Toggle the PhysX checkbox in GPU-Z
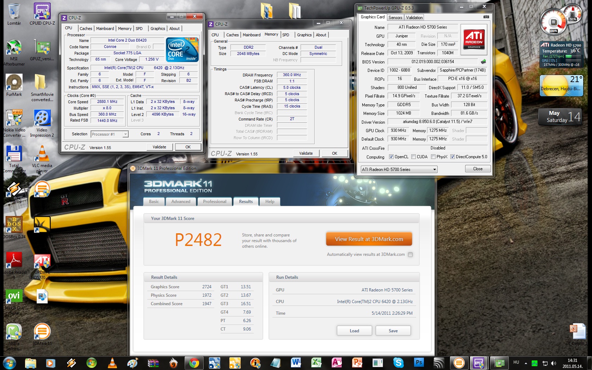 pos(433,157)
